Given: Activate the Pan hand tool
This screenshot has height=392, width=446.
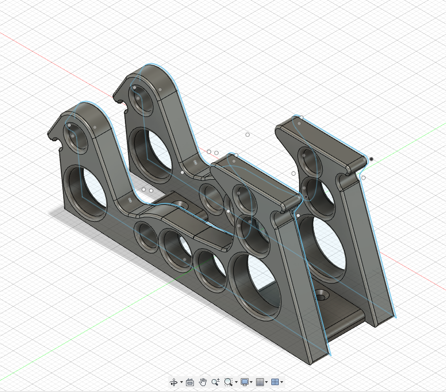Looking at the screenshot, I should [x=202, y=382].
